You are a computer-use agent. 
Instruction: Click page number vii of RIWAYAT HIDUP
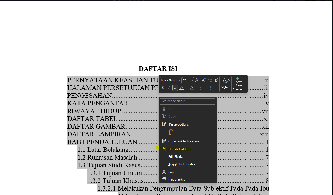pos(265,111)
